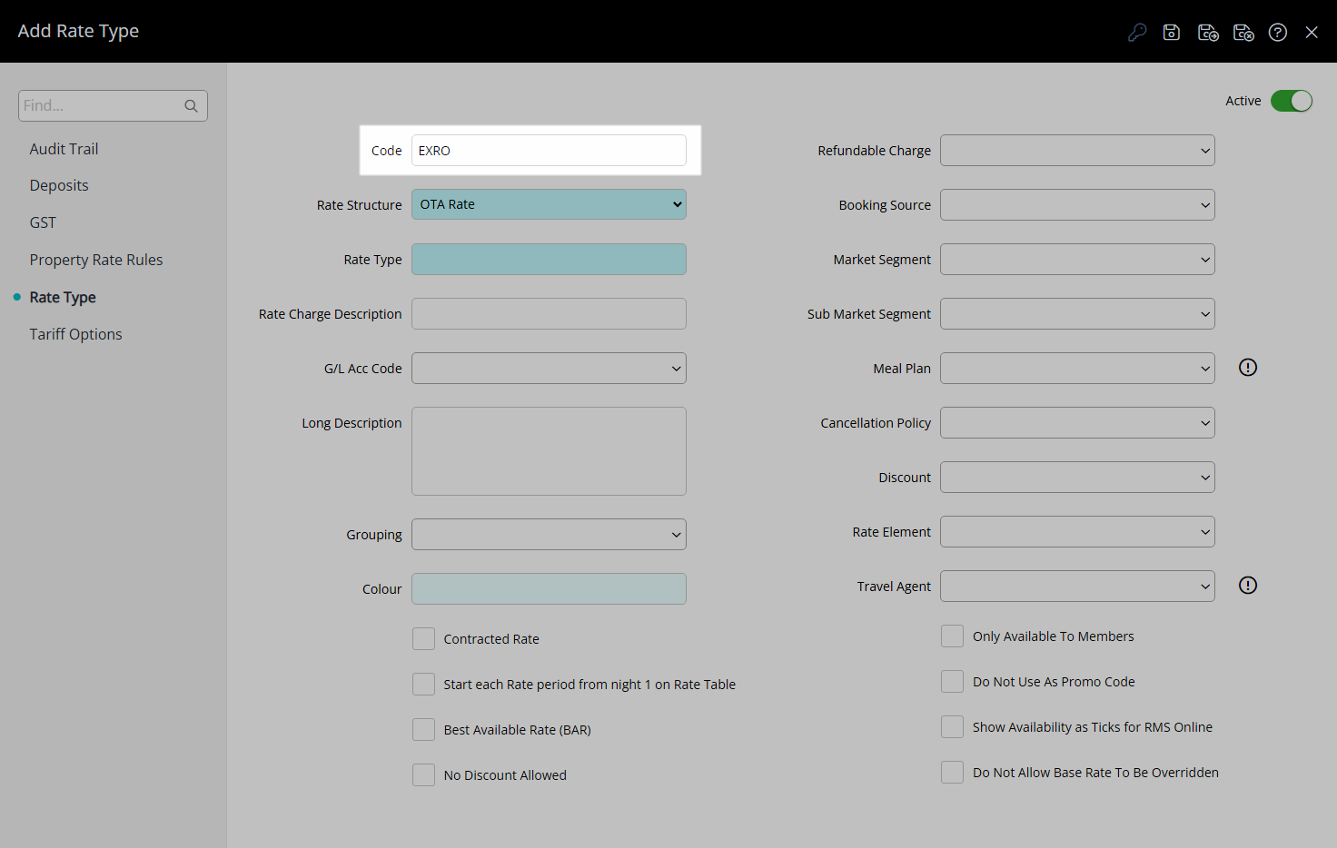Viewport: 1337px width, 848px height.
Task: Click the Meal Plan info icon
Action: [1248, 368]
